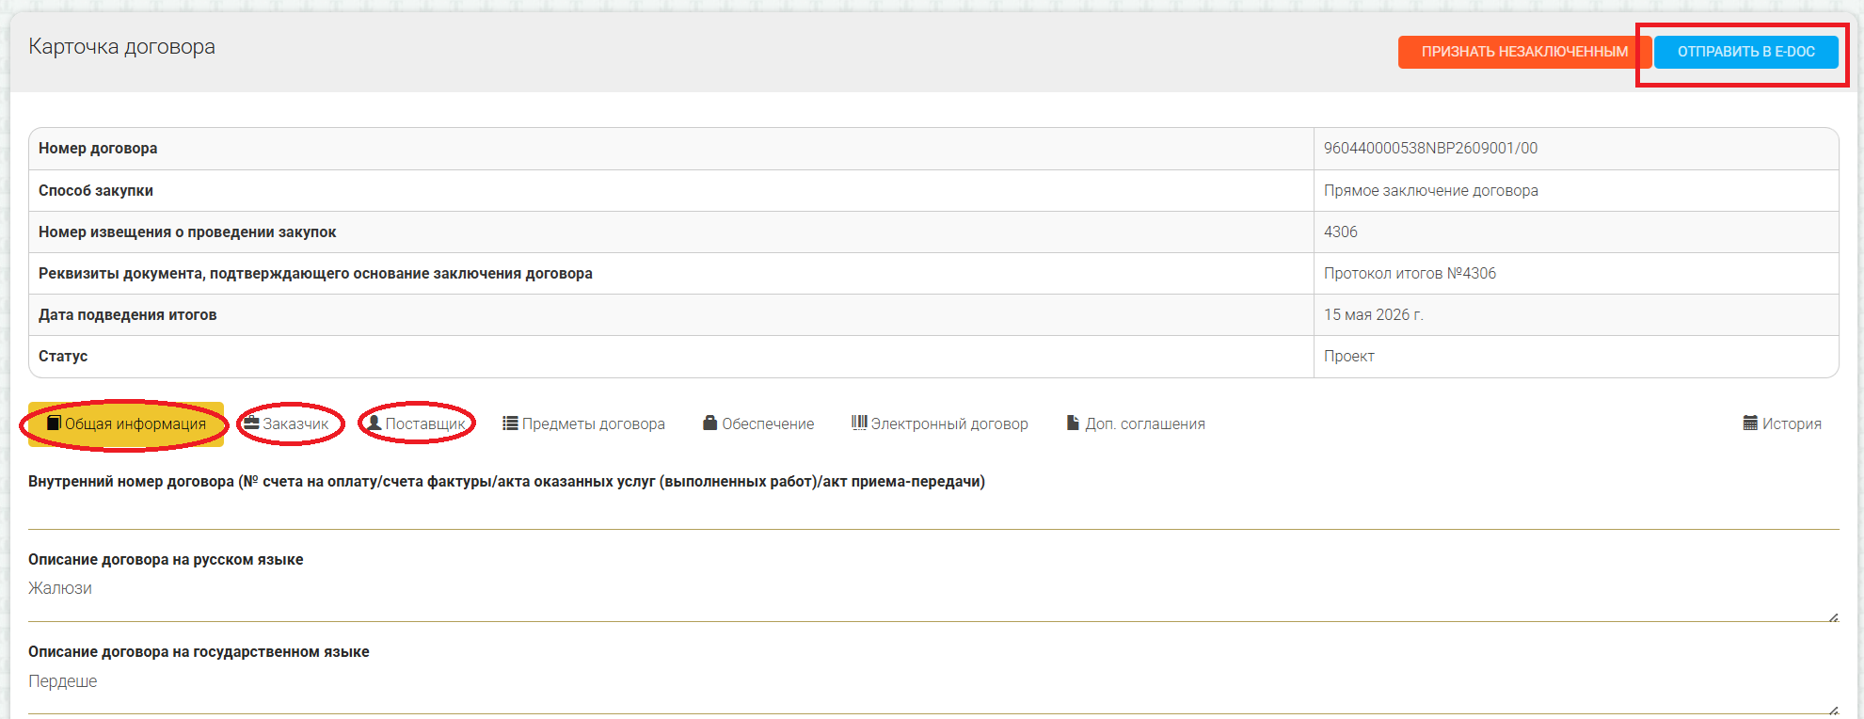The image size is (1864, 719).
Task: Grab the resize handle of Жалюзи textarea
Action: point(1833,616)
